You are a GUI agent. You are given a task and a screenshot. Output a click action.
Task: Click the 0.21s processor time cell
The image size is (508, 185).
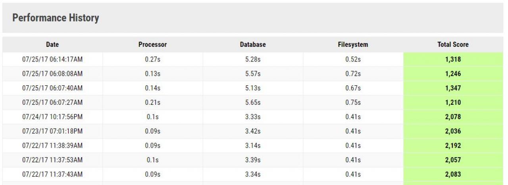point(152,102)
